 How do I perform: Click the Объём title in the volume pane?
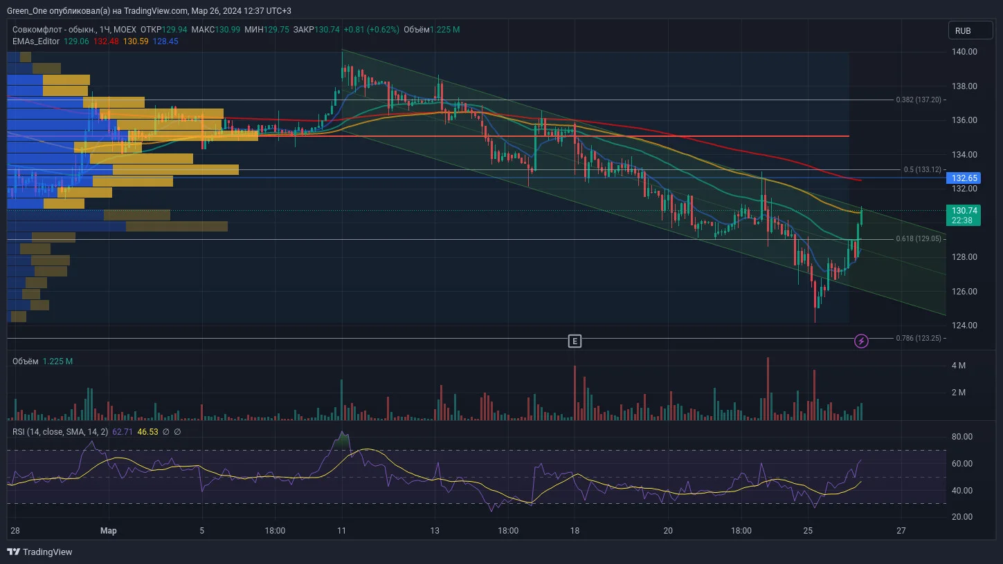(25, 361)
